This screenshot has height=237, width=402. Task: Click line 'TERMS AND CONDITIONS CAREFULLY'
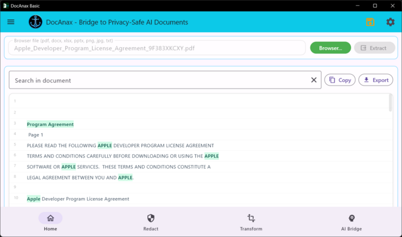[x=123, y=156]
